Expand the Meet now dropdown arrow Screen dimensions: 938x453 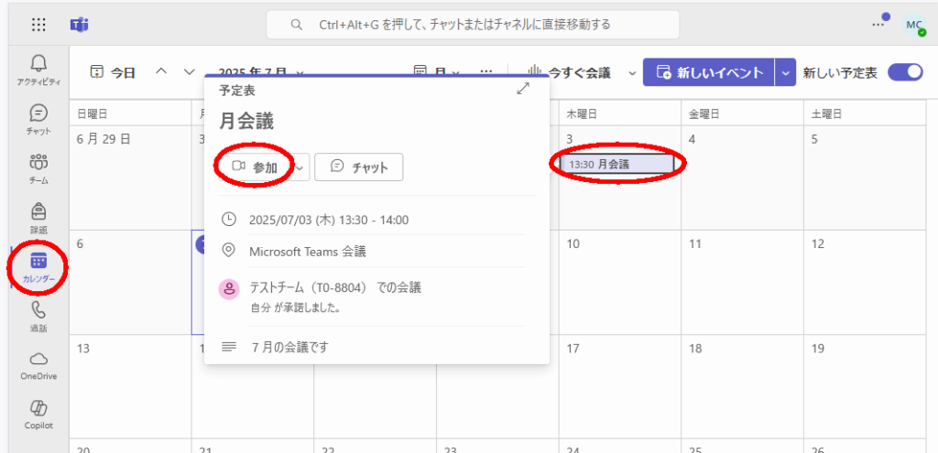(x=632, y=73)
